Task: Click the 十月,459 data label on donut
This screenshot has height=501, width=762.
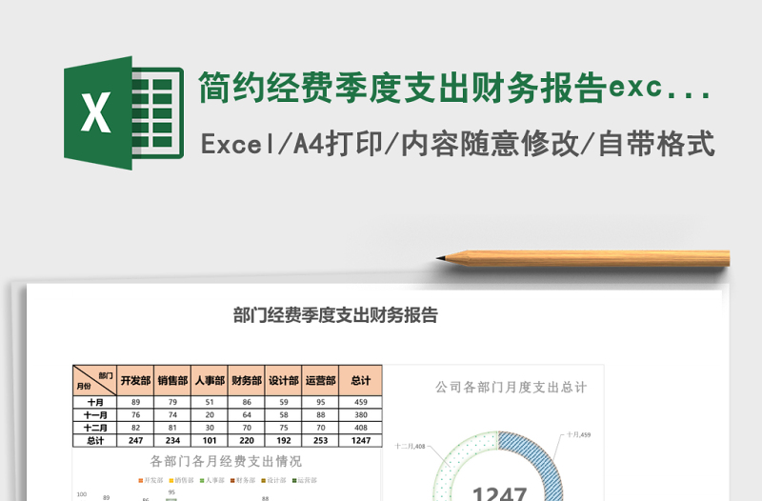Action: (578, 434)
